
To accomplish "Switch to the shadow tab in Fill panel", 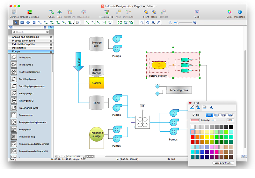I will (x=205, y=108).
